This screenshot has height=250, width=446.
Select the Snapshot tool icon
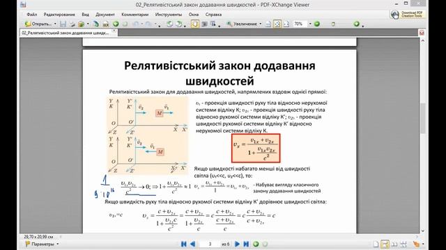pos(204,24)
